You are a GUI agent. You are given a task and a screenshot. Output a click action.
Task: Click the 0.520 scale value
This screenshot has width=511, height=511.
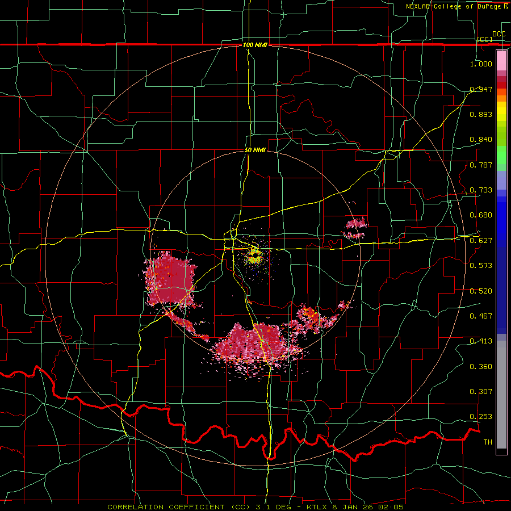tap(481, 291)
